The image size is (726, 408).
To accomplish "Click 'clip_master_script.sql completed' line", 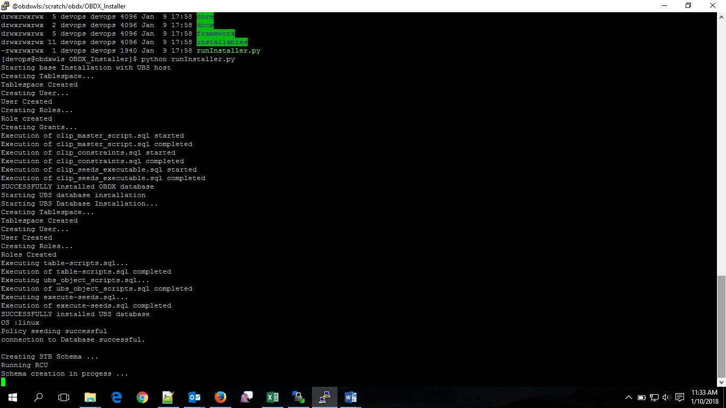I will (124, 144).
